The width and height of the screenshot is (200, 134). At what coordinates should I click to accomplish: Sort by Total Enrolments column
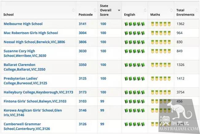[186, 10]
